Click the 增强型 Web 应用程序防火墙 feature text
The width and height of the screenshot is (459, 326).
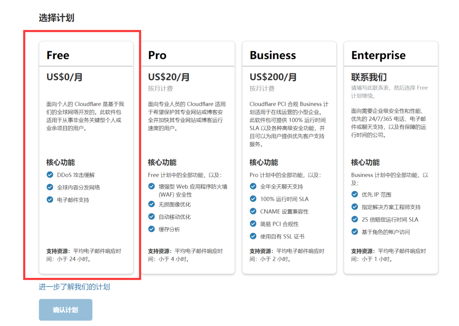click(193, 191)
